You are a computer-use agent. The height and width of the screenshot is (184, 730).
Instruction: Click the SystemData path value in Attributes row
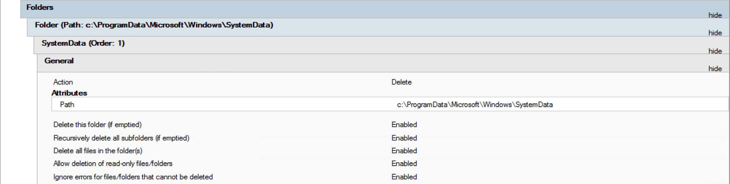[475, 105]
